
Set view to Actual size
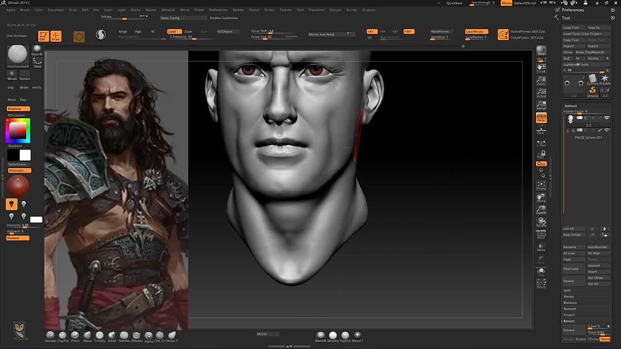pyautogui.click(x=541, y=93)
